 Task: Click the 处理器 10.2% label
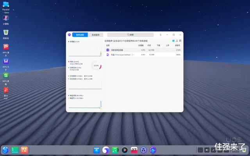pyautogui.click(x=75, y=42)
